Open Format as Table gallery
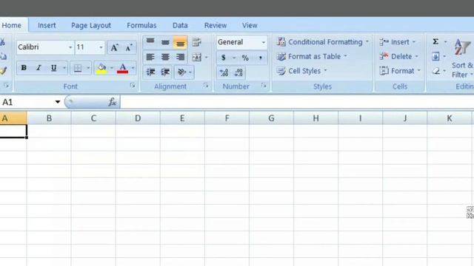This screenshot has width=474, height=266. pyautogui.click(x=312, y=56)
